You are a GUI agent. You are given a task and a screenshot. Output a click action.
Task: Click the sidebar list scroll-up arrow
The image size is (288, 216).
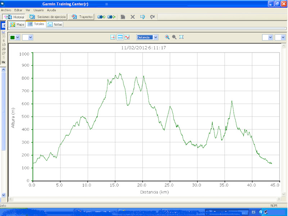[x=4, y=69]
